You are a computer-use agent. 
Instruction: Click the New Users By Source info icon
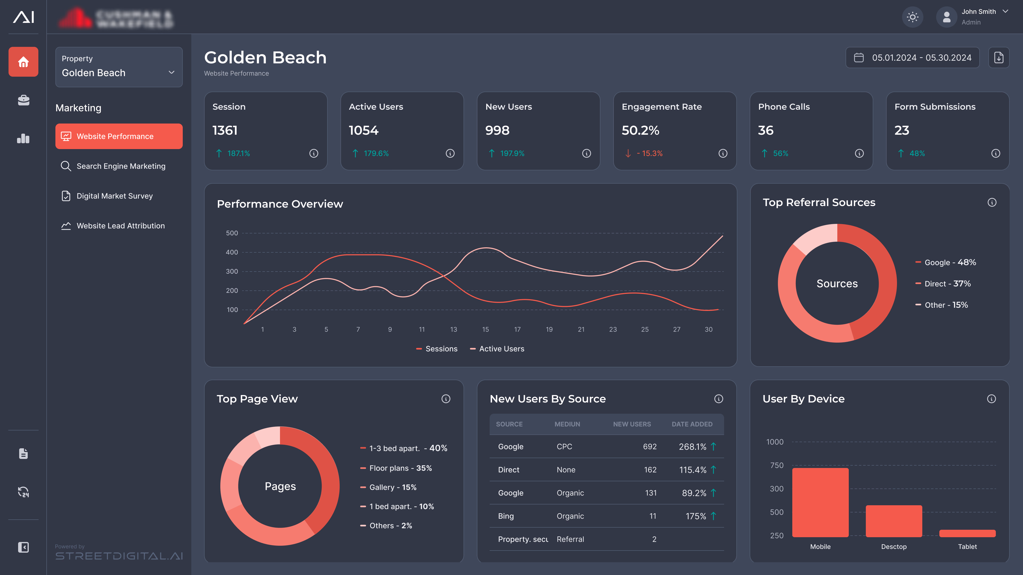[x=719, y=399]
